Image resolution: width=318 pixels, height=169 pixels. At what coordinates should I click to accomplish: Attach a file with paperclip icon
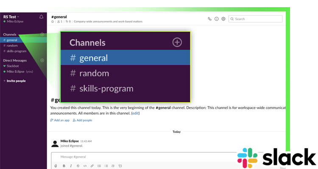pyautogui.click(x=56, y=166)
